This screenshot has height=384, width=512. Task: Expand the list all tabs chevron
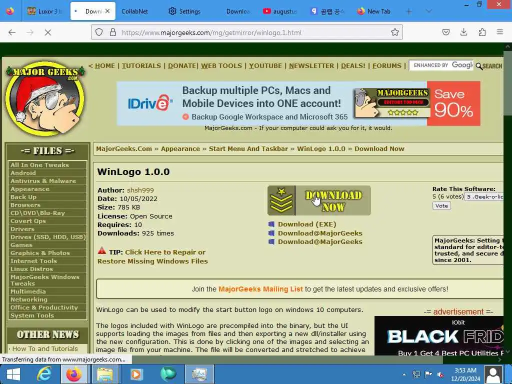428,11
